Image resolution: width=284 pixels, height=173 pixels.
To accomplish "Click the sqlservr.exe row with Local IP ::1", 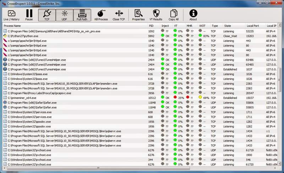I will (140, 131).
